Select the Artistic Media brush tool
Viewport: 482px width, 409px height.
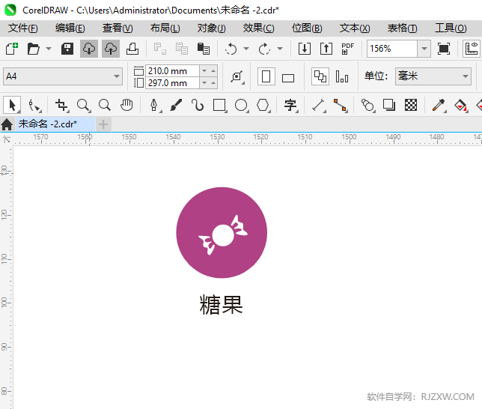click(x=176, y=106)
